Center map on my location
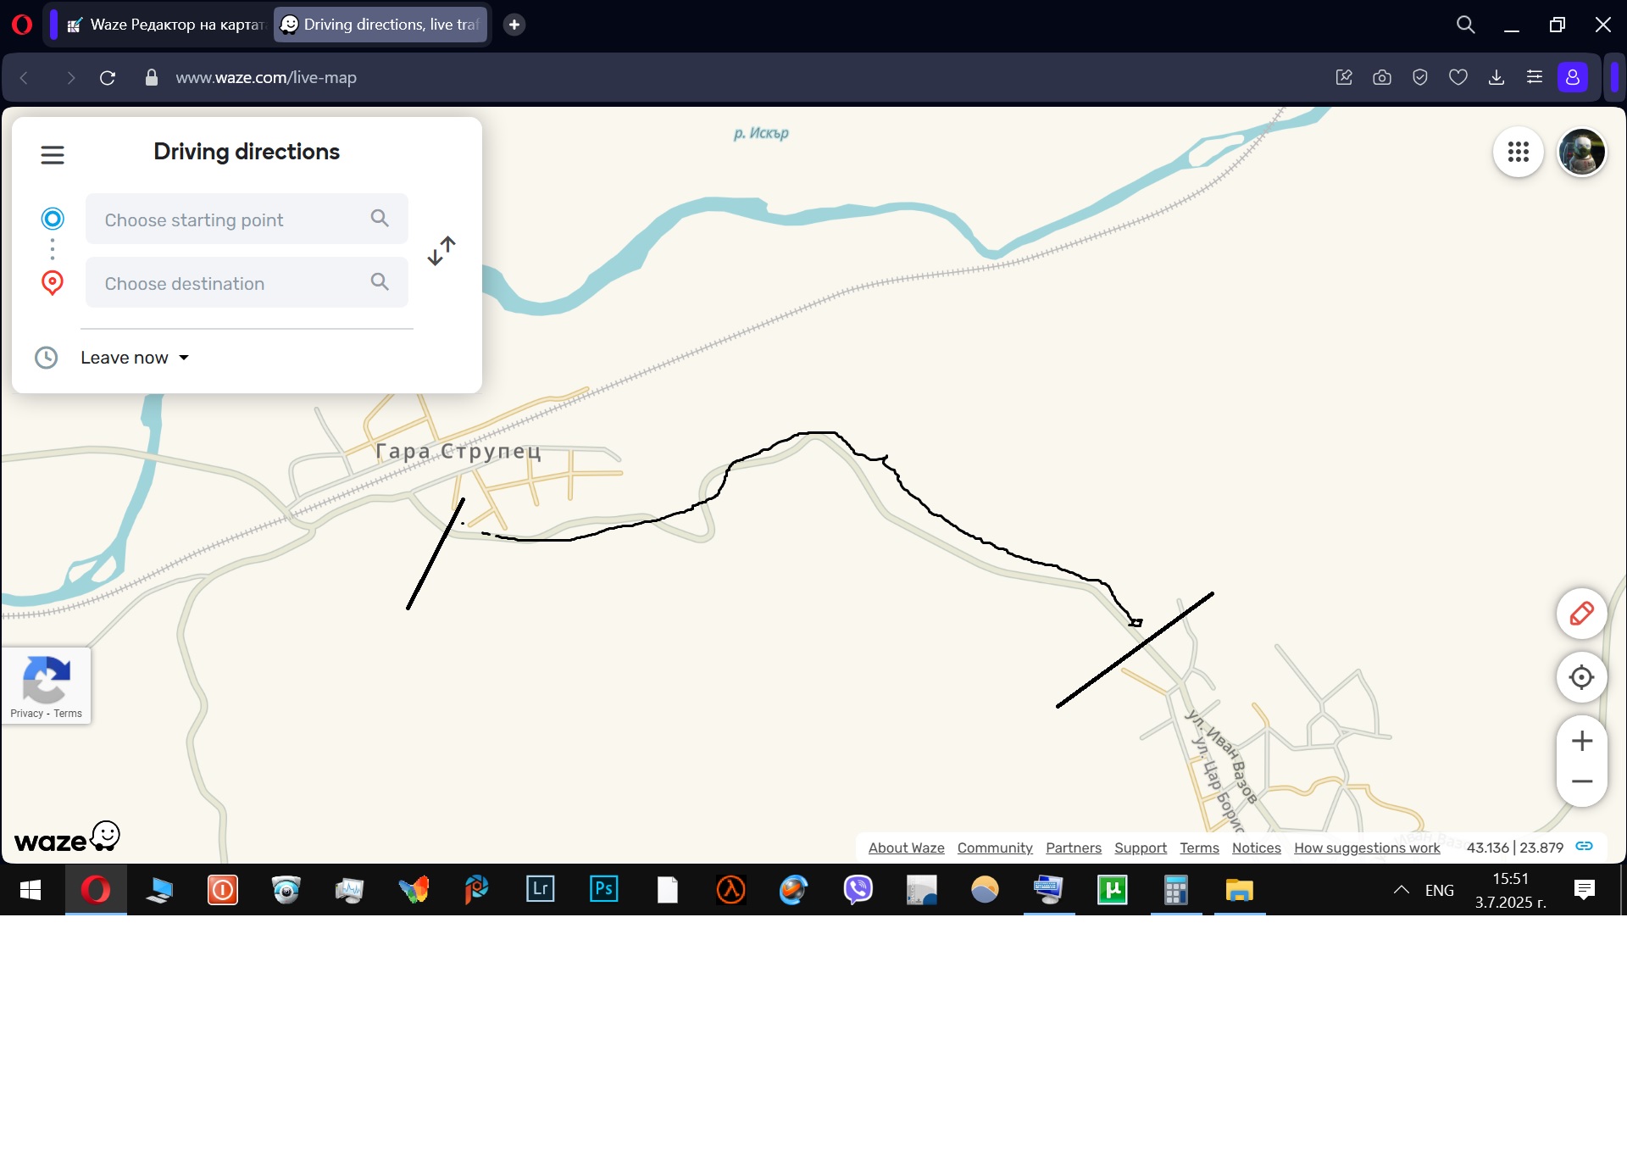Image resolution: width=1627 pixels, height=1173 pixels. [x=1581, y=677]
